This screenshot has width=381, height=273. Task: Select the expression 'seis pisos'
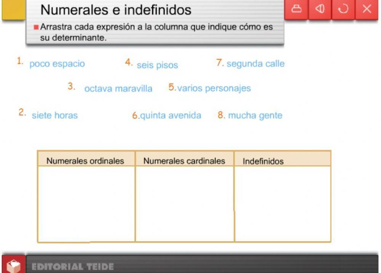157,65
